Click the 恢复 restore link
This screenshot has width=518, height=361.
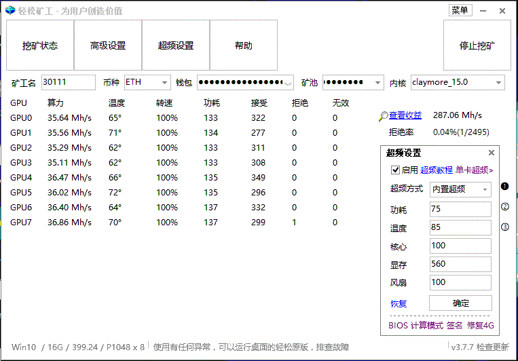coord(399,303)
